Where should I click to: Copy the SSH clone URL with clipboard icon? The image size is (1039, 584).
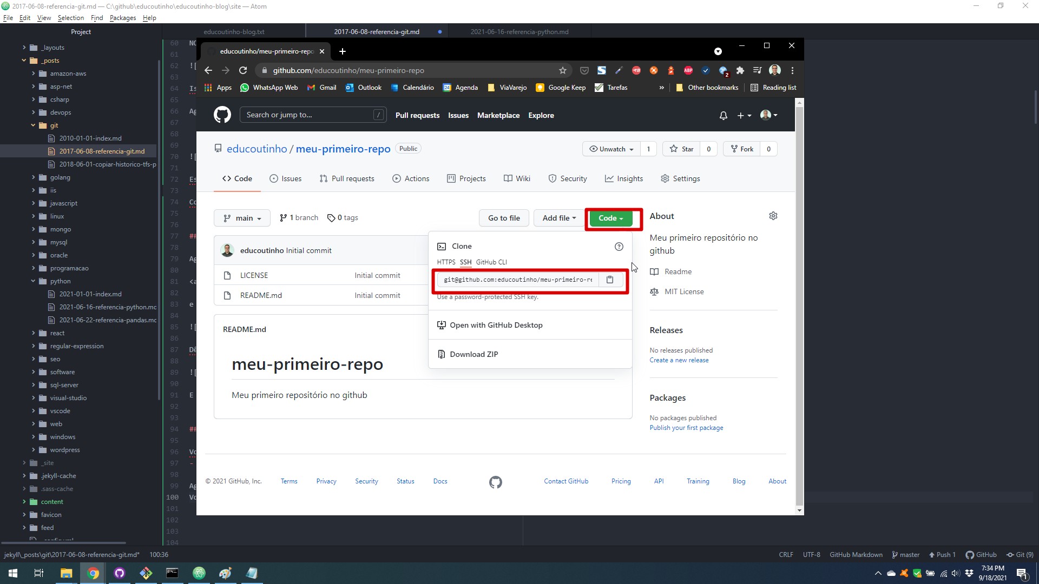(x=610, y=280)
